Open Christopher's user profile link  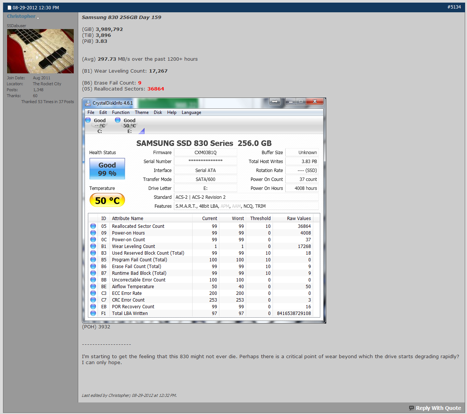click(21, 16)
